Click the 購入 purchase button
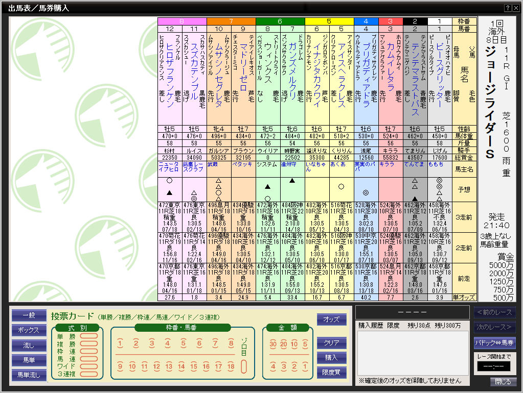This screenshot has width=523, height=393. pos(332,358)
